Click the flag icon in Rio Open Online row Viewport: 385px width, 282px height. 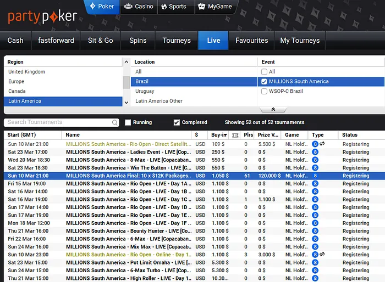[322, 254]
